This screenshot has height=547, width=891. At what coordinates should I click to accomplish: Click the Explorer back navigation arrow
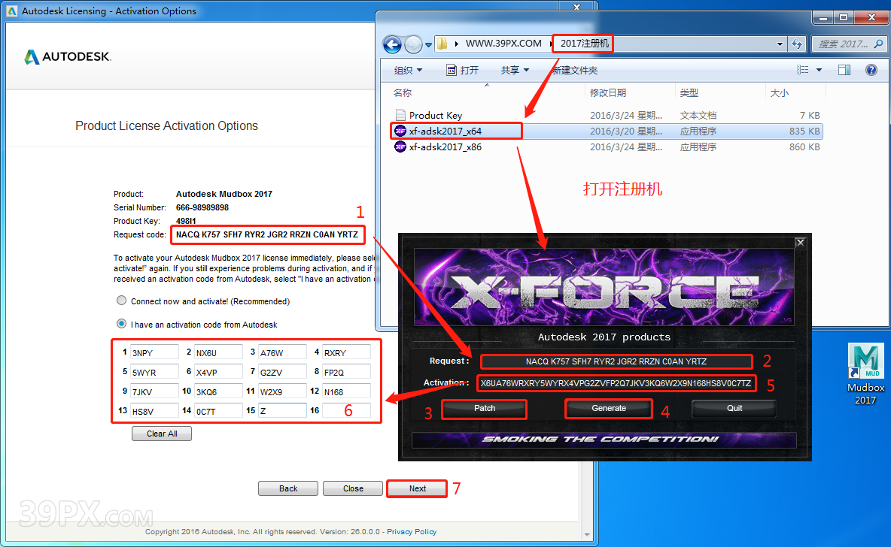(391, 44)
